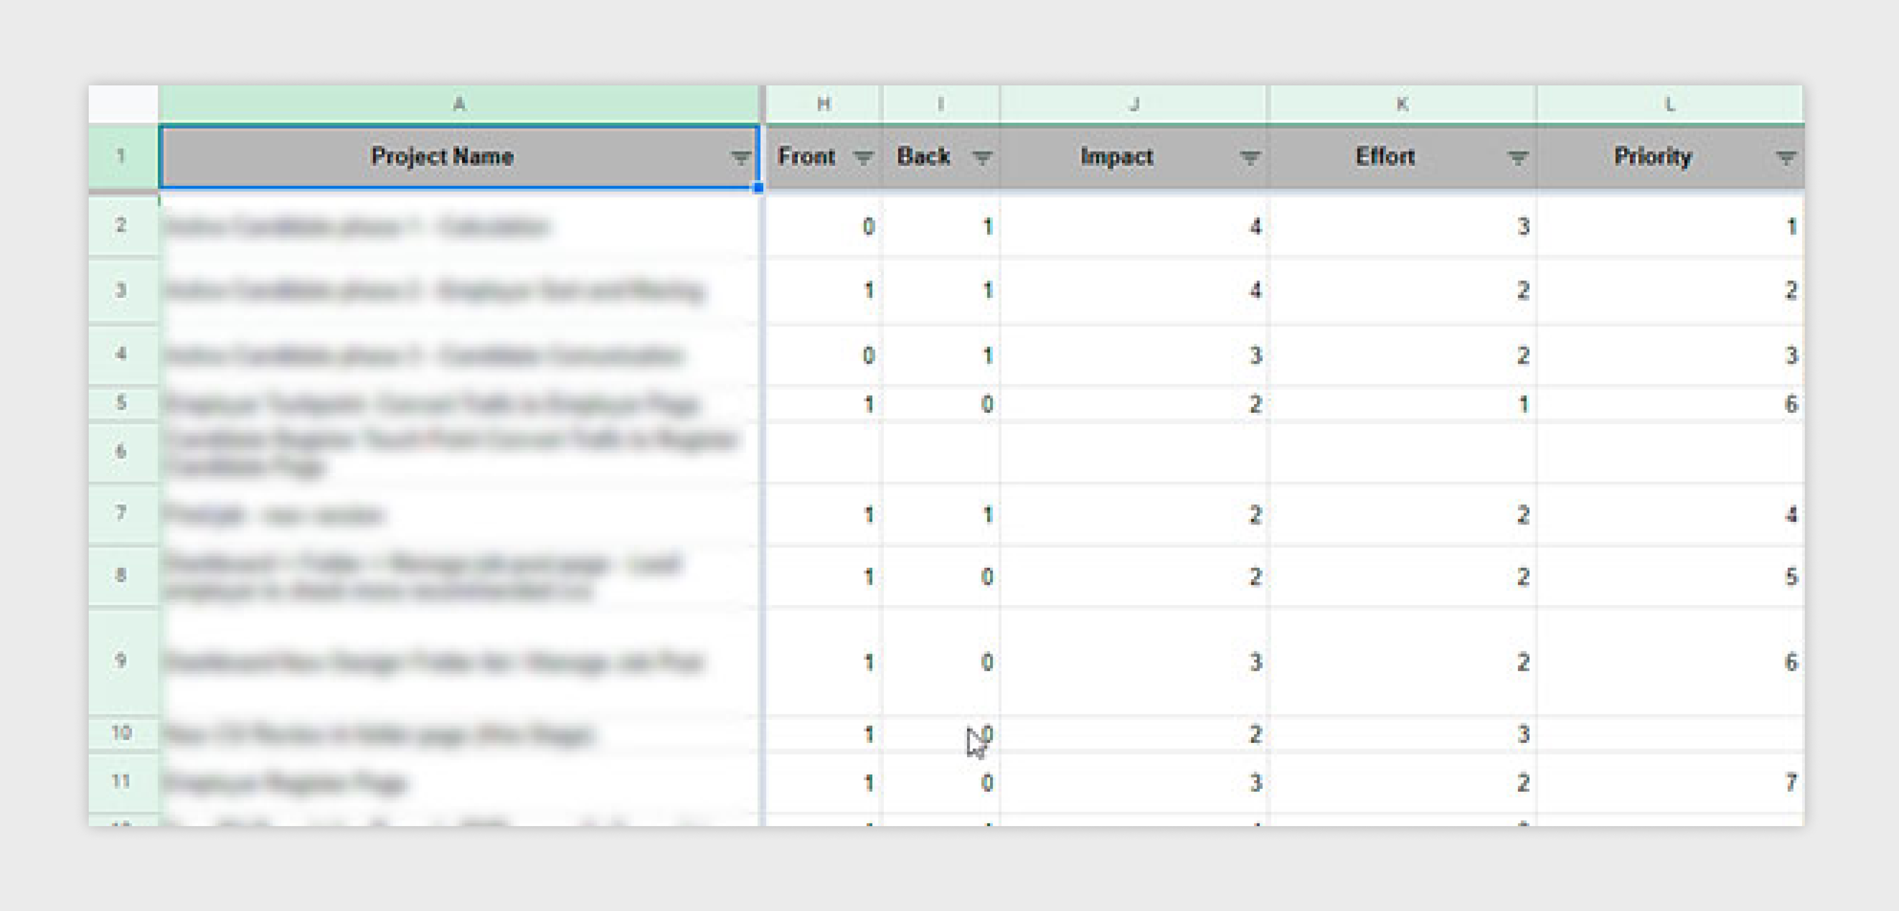The image size is (1899, 911).
Task: Click the Effort cell in row 5
Action: [1402, 403]
